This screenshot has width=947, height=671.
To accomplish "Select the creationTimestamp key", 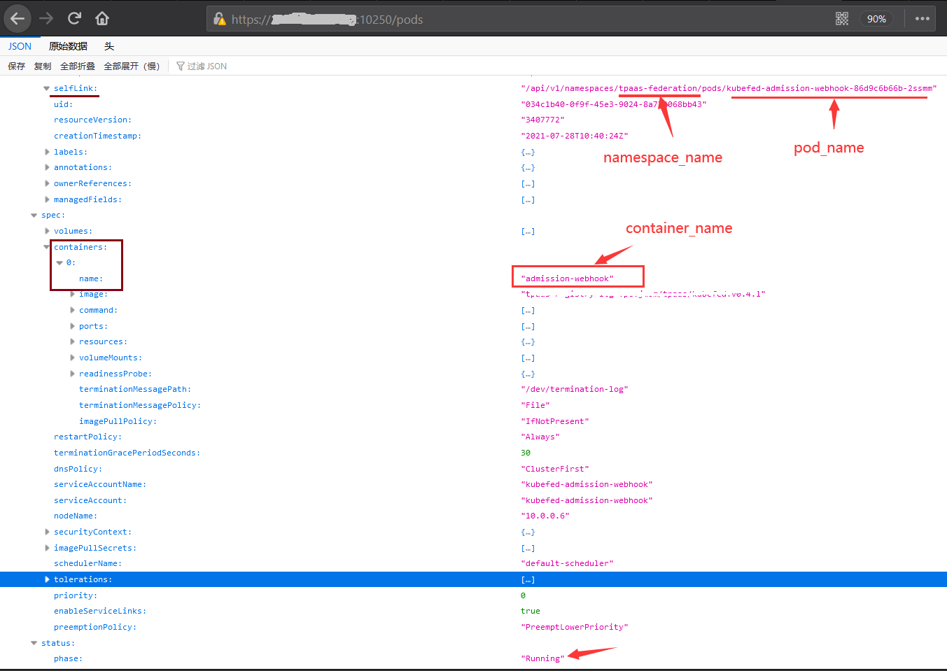I will pyautogui.click(x=97, y=136).
